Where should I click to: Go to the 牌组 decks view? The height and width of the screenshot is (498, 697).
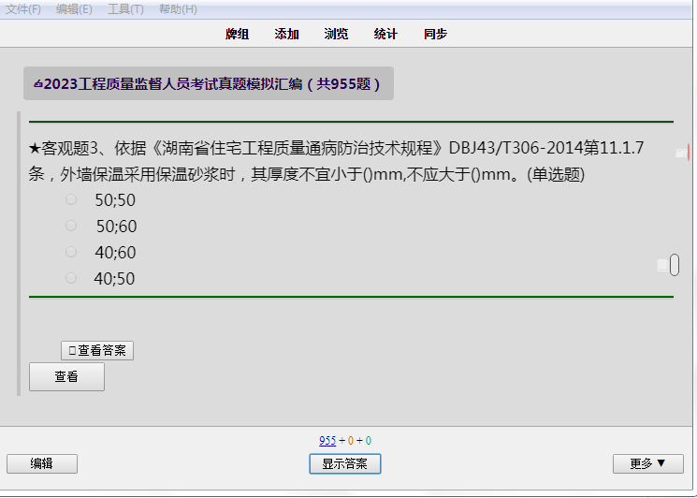coord(237,34)
